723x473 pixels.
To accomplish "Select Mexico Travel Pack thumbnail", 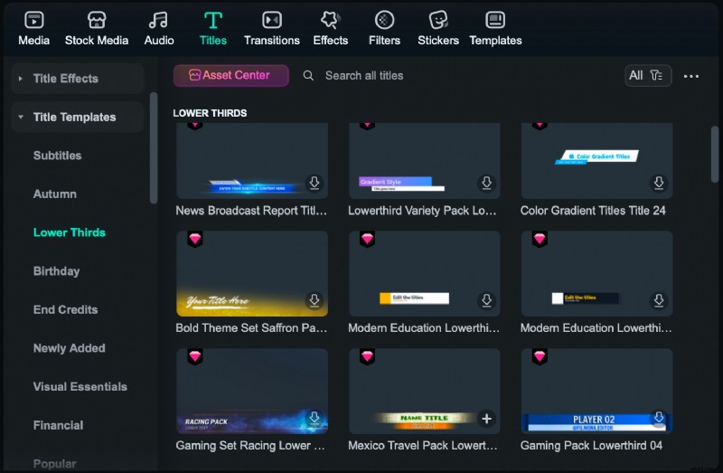I will (x=425, y=392).
